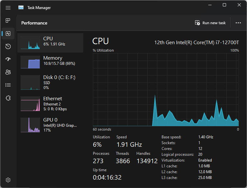Click the Logical processors value 20
Viewport: 247px width, 188px height.
click(200, 154)
